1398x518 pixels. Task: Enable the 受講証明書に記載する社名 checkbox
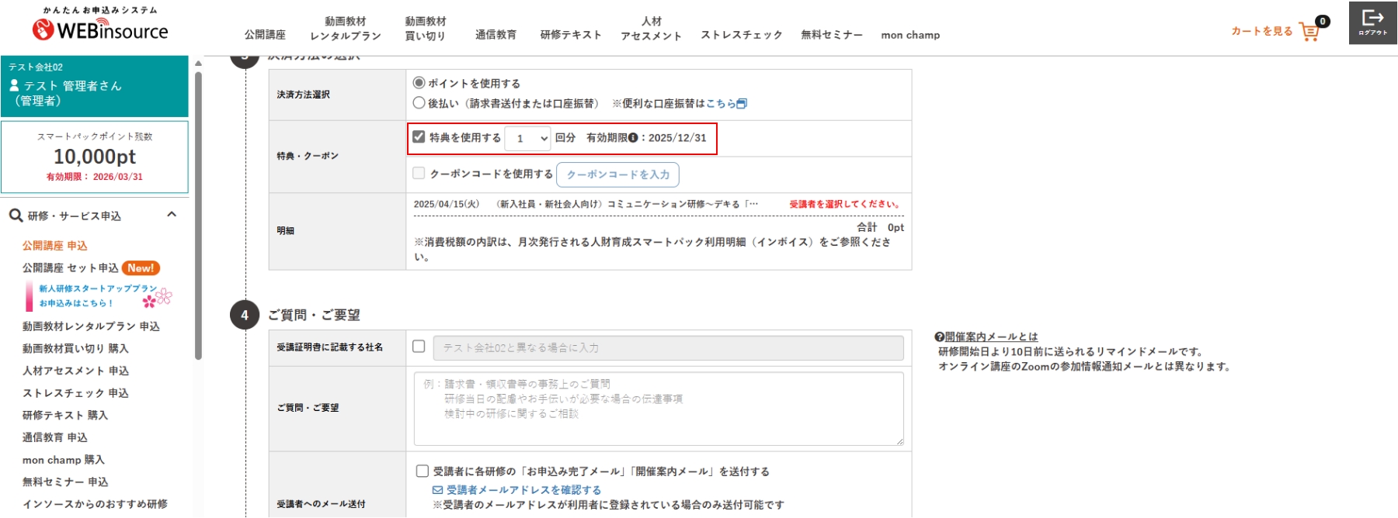click(x=419, y=347)
